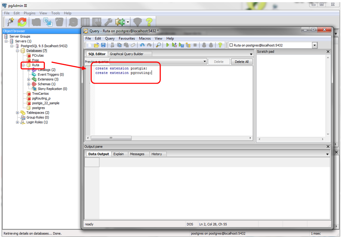
Task: Click the connection plug icon in main toolbar
Action: pyautogui.click(x=10, y=22)
